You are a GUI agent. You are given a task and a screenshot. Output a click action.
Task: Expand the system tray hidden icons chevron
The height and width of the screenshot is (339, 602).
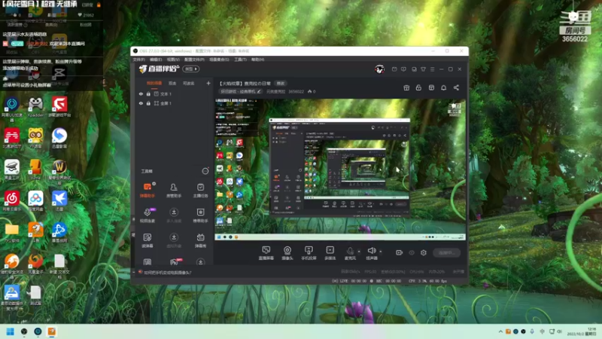tap(500, 331)
